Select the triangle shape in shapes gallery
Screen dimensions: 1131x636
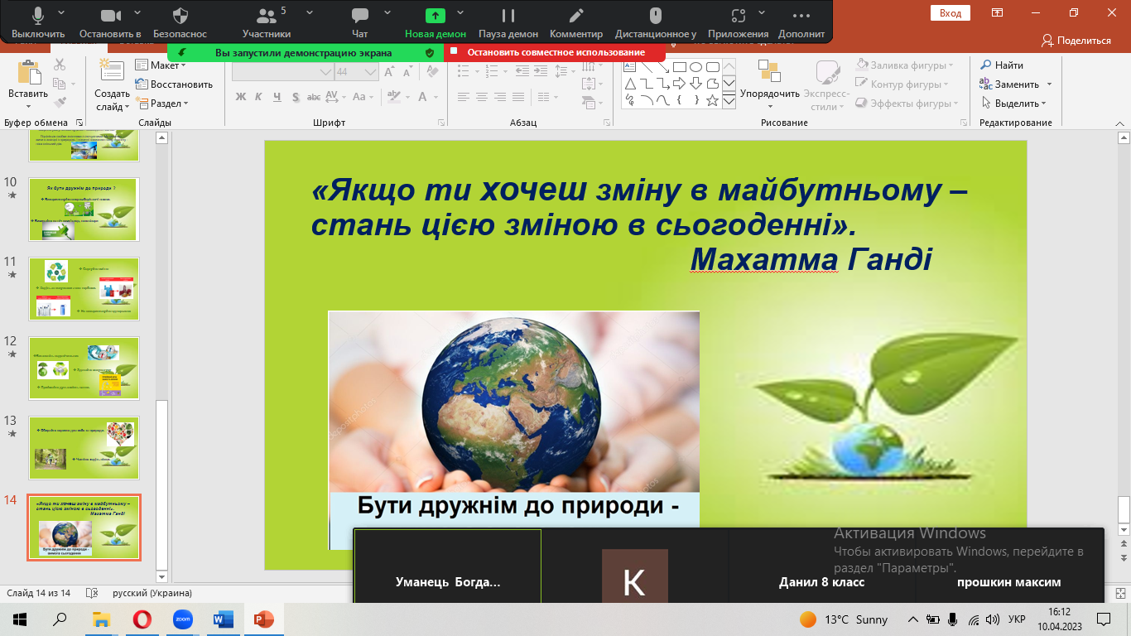tap(631, 84)
